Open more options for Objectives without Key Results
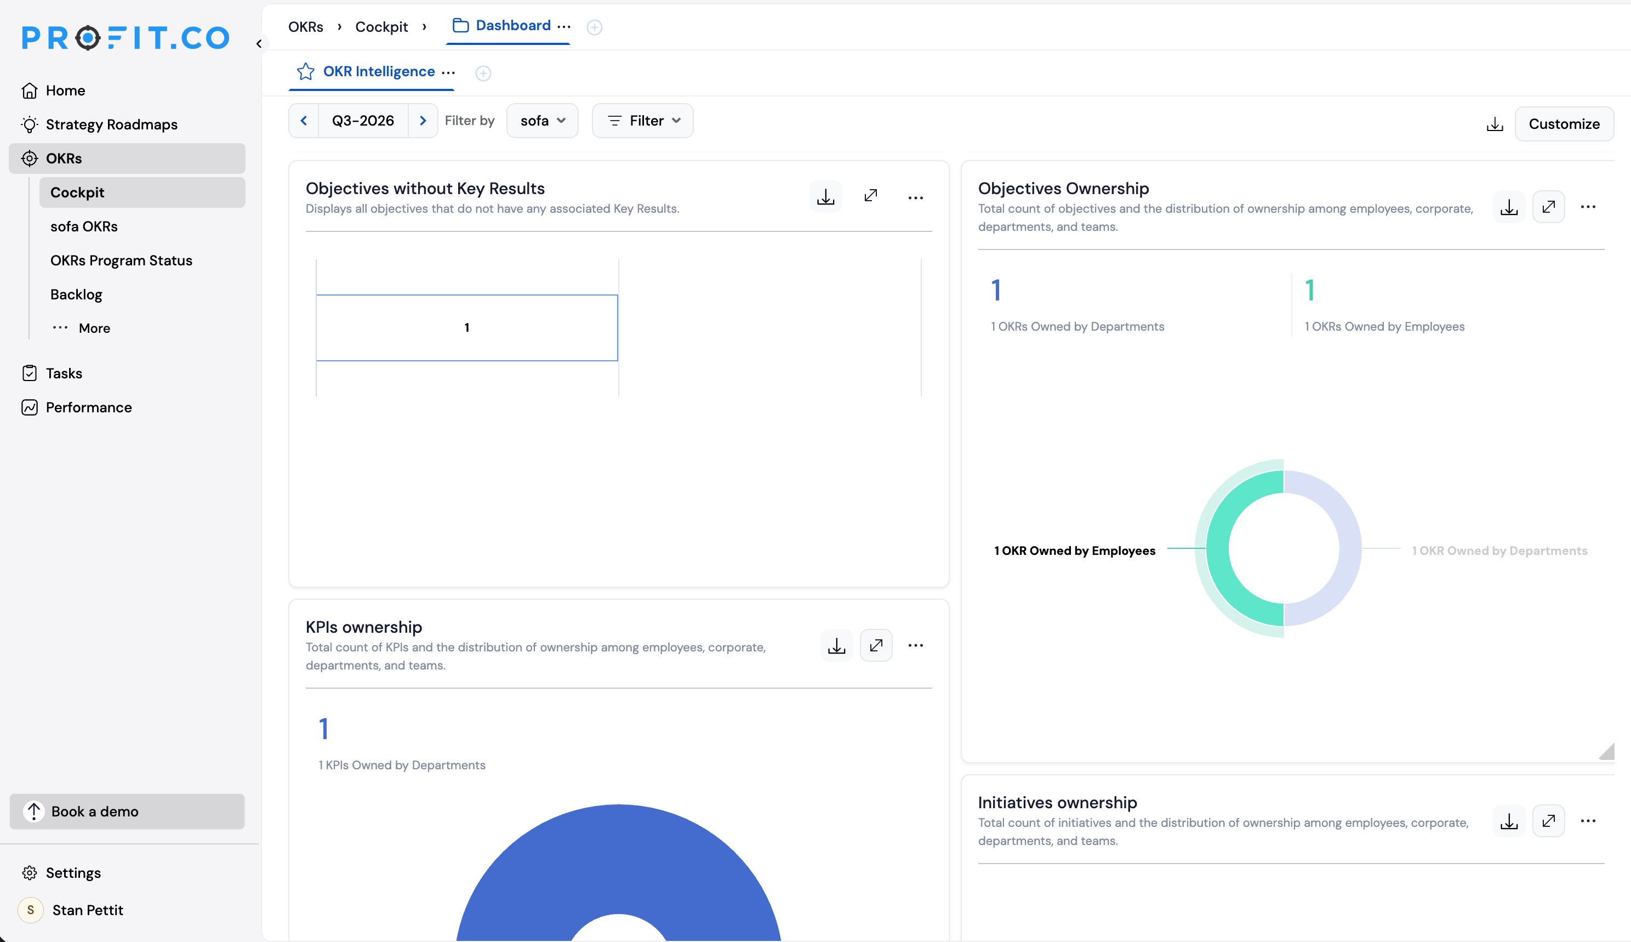This screenshot has width=1631, height=942. tap(916, 197)
